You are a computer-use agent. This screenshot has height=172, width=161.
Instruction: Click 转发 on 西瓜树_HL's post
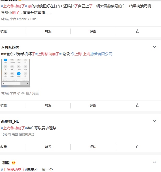pos(48,147)
